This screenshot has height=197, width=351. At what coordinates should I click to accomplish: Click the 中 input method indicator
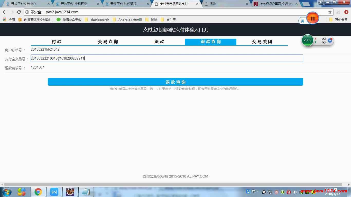(x=254, y=191)
